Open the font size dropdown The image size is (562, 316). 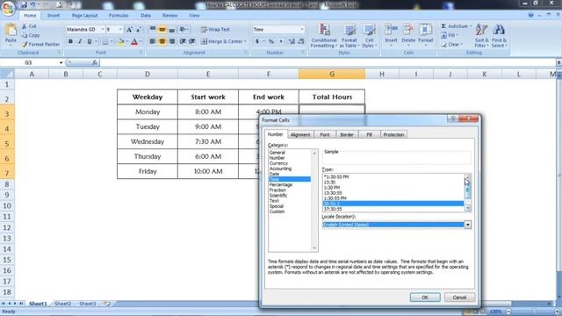click(x=120, y=29)
